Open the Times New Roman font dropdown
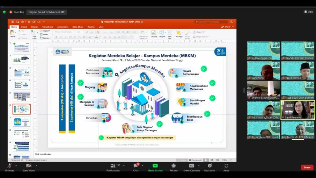Screen dimensions: 316x178 coord(65,32)
